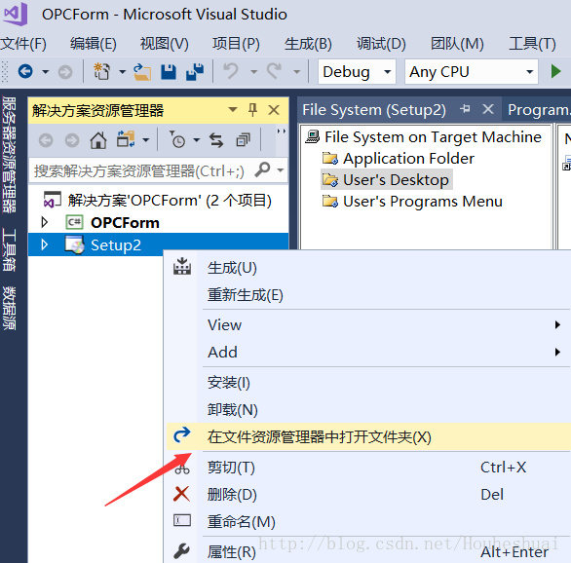Click the Sync with Active Document icon

click(x=216, y=140)
